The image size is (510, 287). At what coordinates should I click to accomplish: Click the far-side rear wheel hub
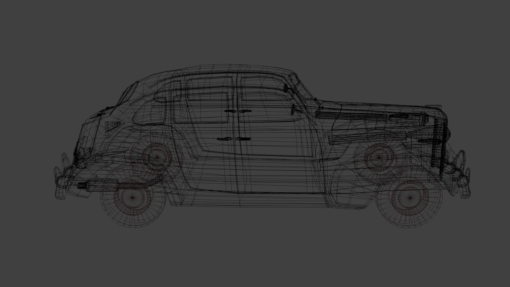(157, 157)
